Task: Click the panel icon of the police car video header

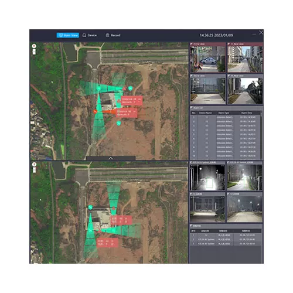Action: pyautogui.click(x=192, y=44)
